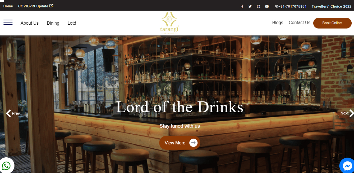Open the Facebook social icon

point(242,6)
